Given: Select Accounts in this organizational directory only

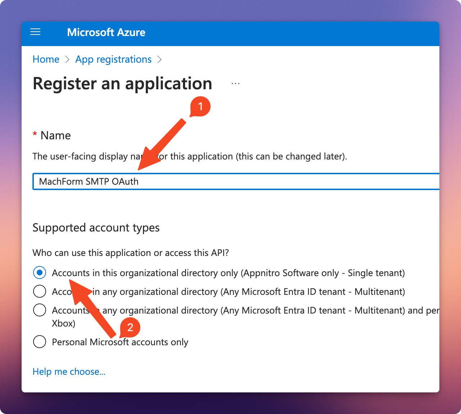Looking at the screenshot, I should [x=40, y=273].
